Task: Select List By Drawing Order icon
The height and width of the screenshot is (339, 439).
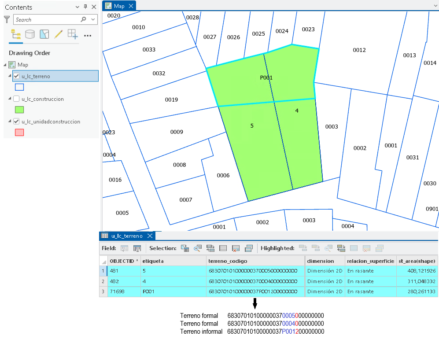Action: [x=16, y=34]
